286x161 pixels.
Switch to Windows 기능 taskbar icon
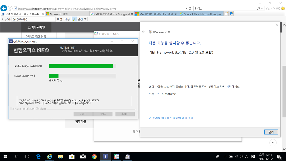(127, 157)
